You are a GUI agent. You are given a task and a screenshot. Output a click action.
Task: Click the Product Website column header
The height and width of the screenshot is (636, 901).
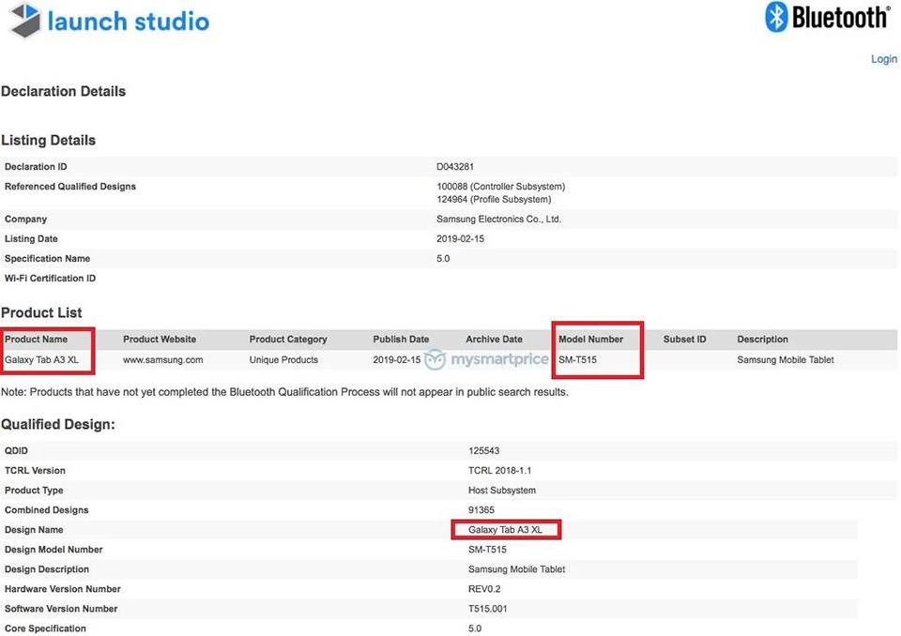(x=160, y=339)
